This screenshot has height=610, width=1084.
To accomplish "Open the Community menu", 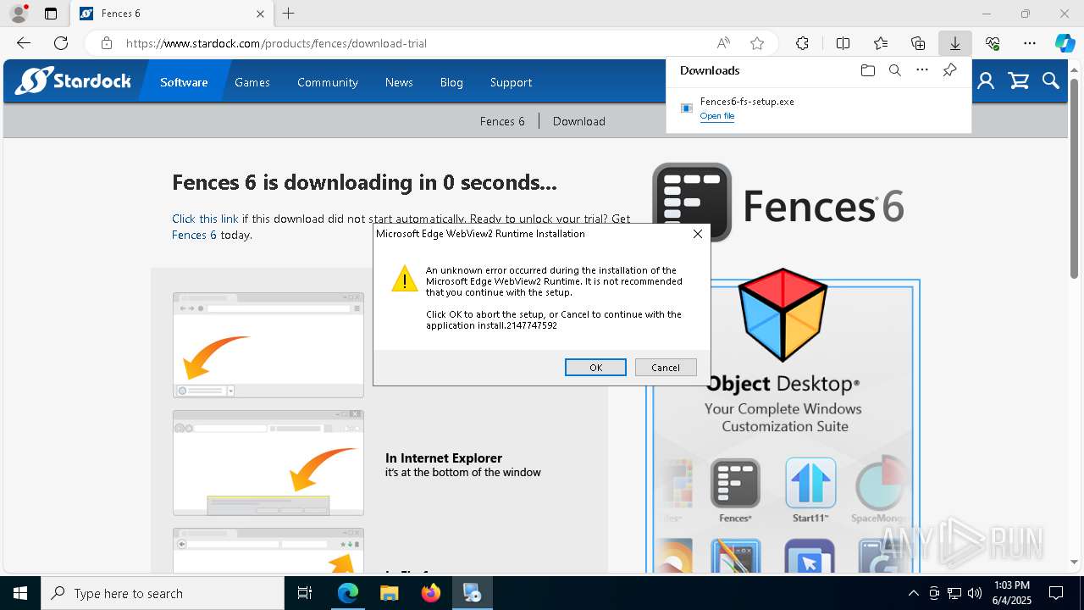I will (328, 82).
